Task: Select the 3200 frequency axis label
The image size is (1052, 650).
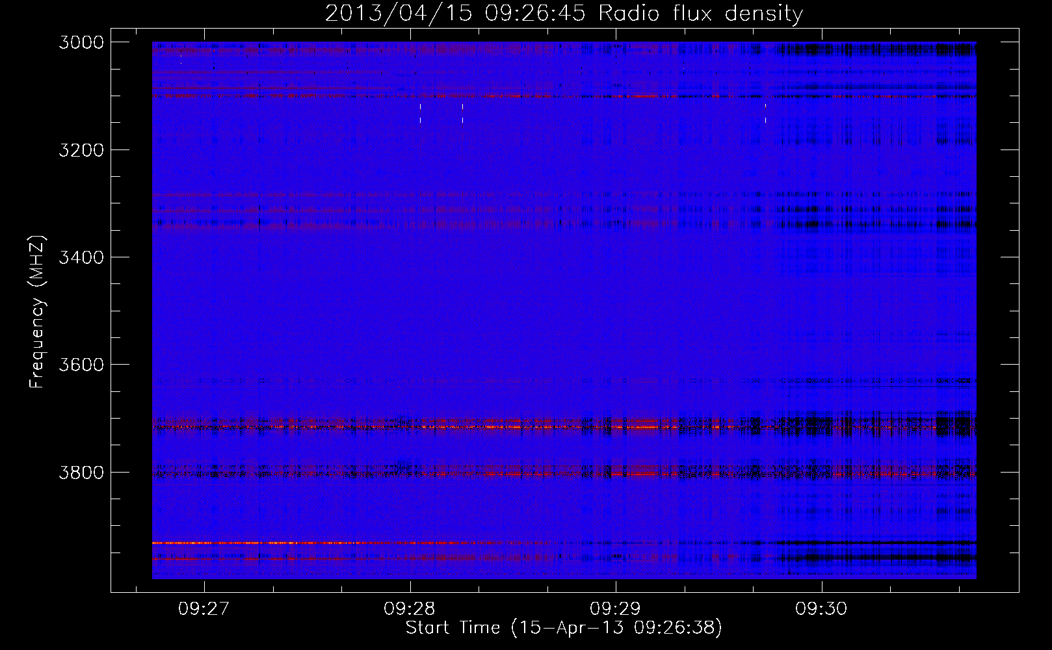Action: (x=81, y=150)
